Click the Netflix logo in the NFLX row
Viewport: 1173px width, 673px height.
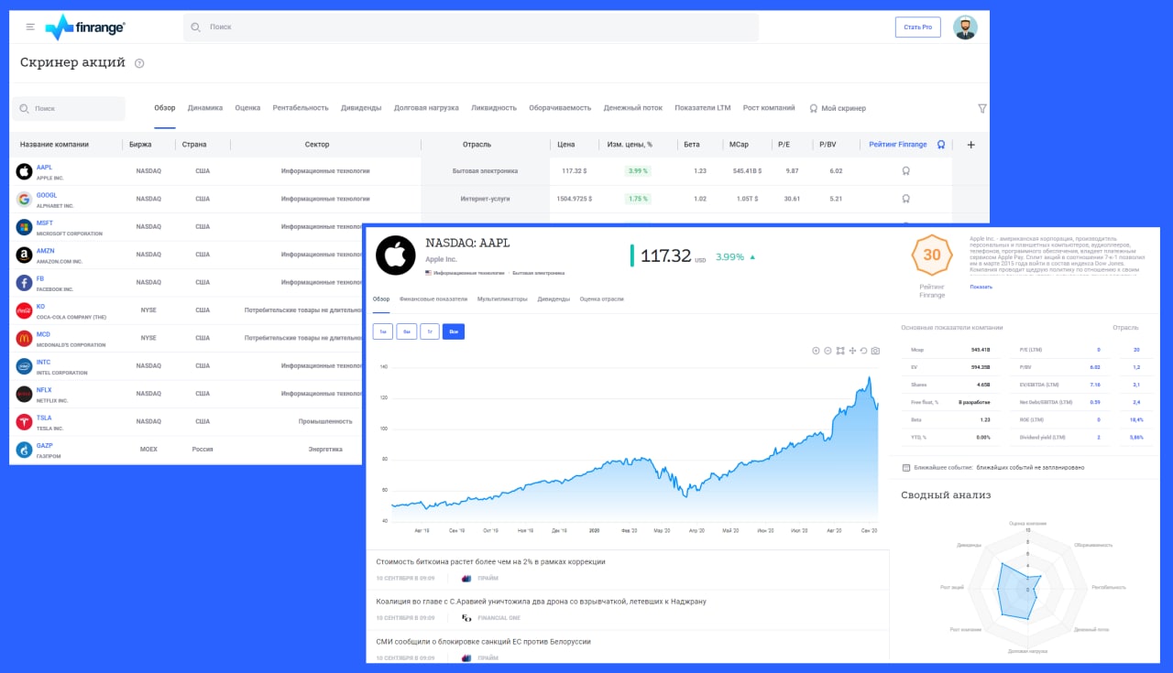point(24,395)
